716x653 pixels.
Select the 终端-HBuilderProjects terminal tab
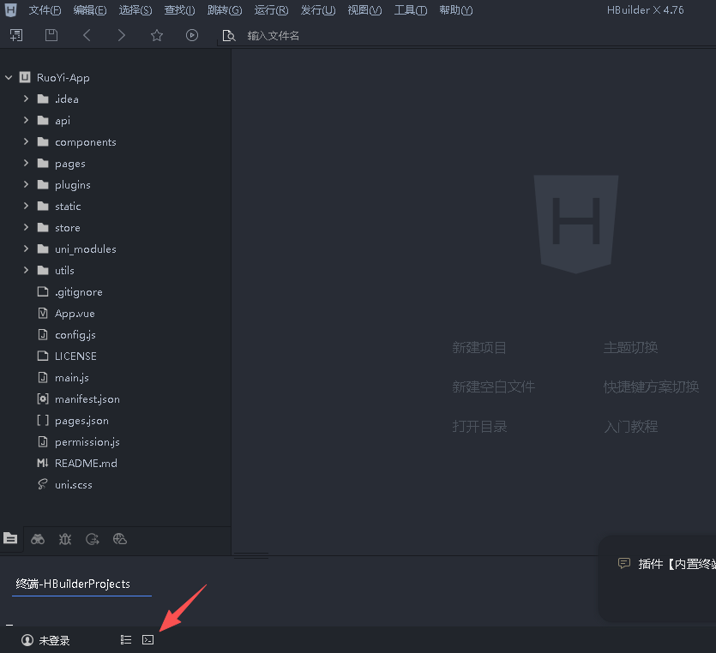pos(74,584)
